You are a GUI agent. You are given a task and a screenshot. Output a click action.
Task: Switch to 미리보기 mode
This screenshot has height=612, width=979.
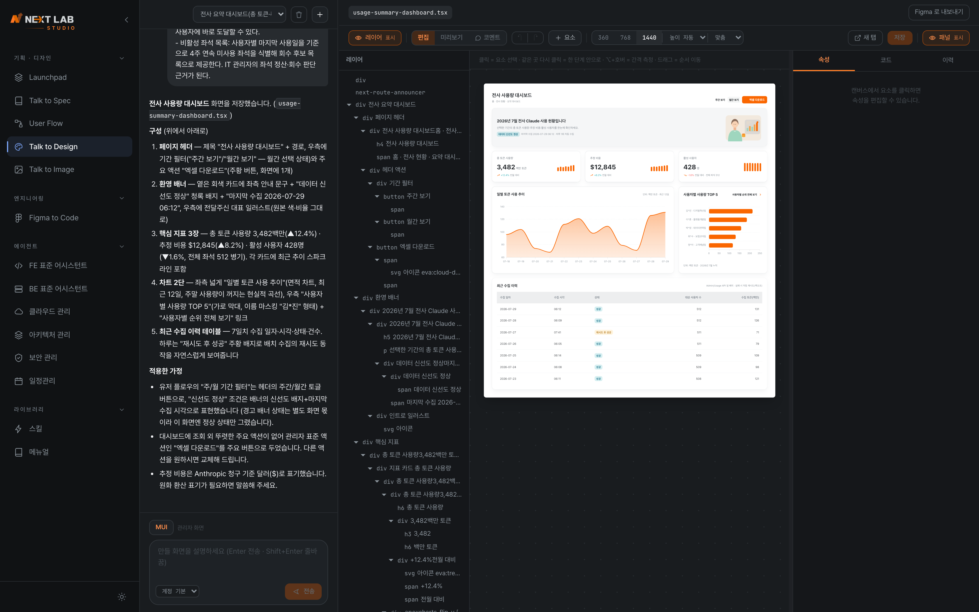(451, 38)
